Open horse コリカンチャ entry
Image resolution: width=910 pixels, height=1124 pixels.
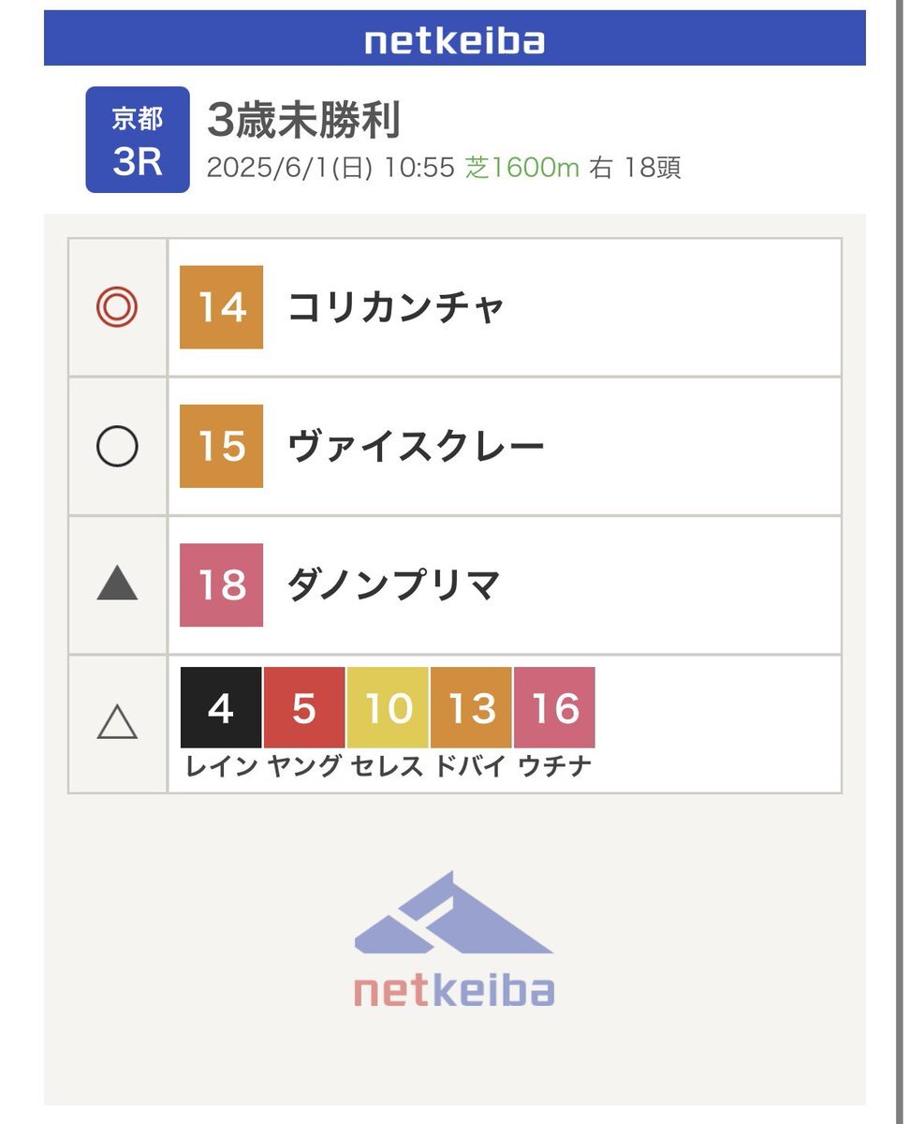pos(397,307)
